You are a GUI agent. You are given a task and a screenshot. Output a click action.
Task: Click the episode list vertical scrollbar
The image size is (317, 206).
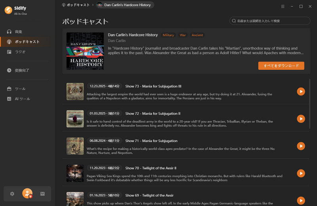point(309,103)
